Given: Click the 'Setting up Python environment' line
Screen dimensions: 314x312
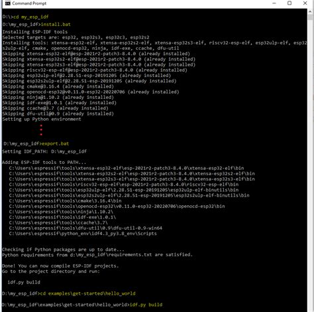Looking at the screenshot, I should pyautogui.click(x=42, y=119).
